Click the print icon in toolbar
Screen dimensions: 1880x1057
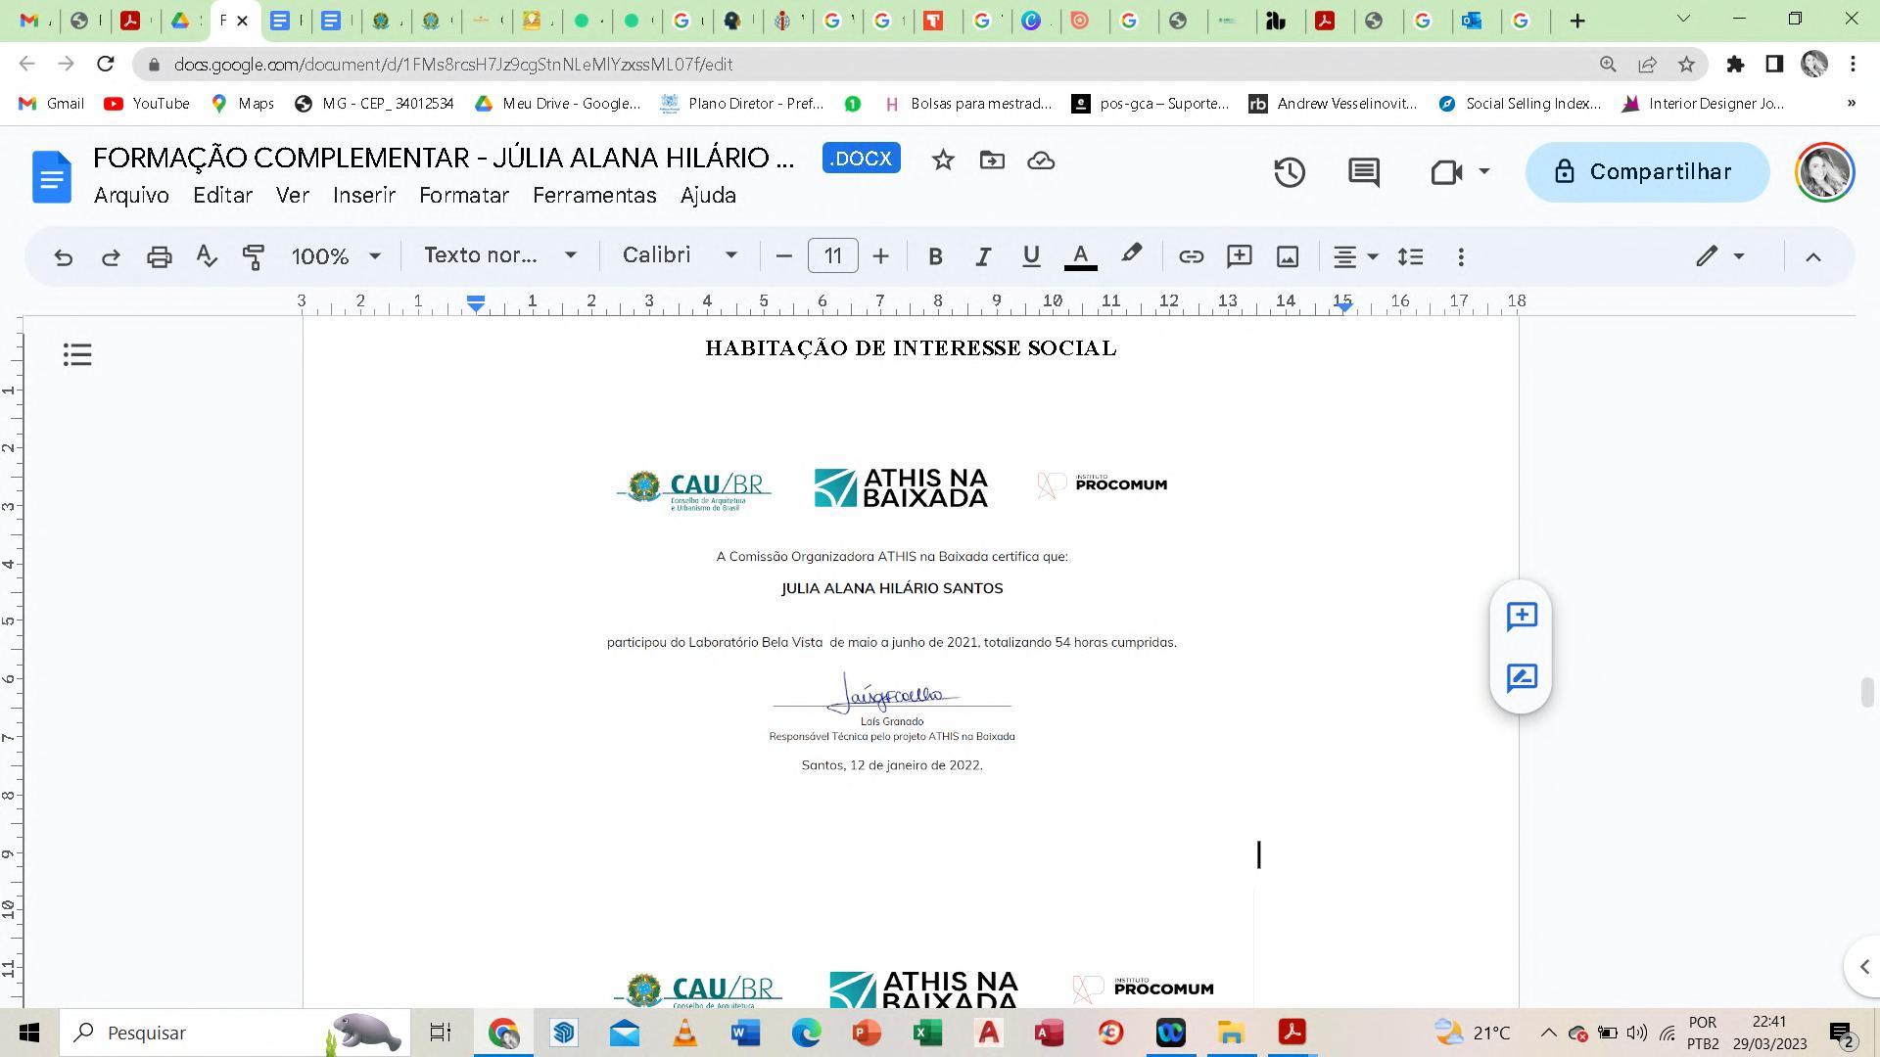159,256
